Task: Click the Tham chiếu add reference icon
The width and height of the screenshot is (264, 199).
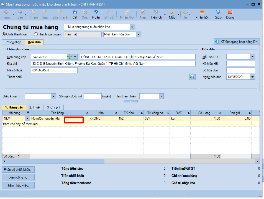Action: (x=192, y=77)
